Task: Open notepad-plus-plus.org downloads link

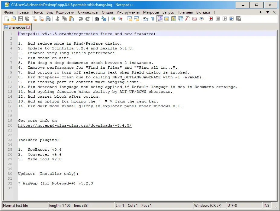Action: 75,125
